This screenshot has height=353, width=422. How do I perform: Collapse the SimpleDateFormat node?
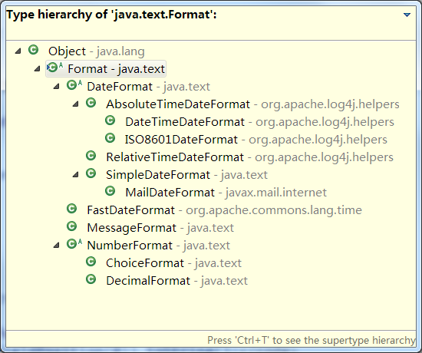76,174
